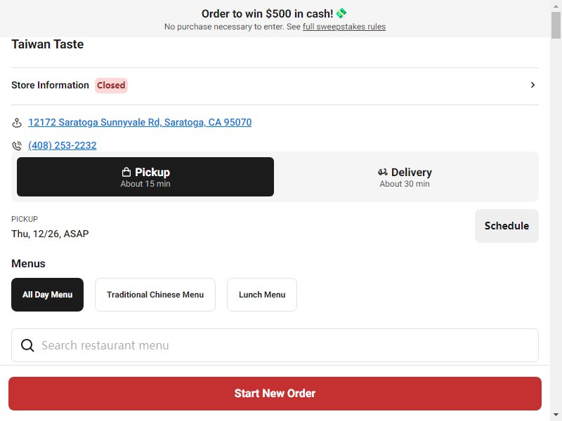562x421 pixels.
Task: Click the location pin icon beside address
Action: [x=16, y=123]
